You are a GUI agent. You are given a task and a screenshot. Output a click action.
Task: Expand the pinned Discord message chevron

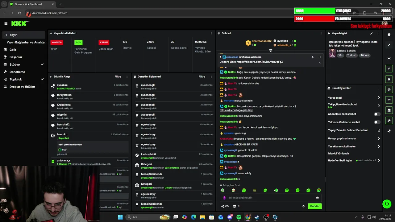pos(320,63)
